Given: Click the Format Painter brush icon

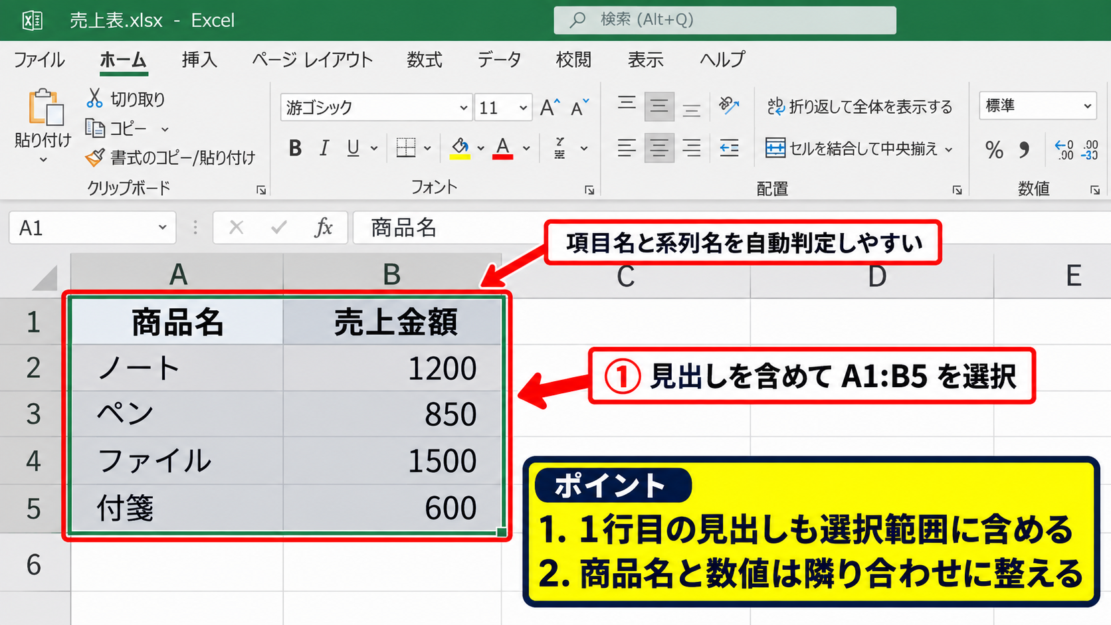Looking at the screenshot, I should click(x=95, y=157).
